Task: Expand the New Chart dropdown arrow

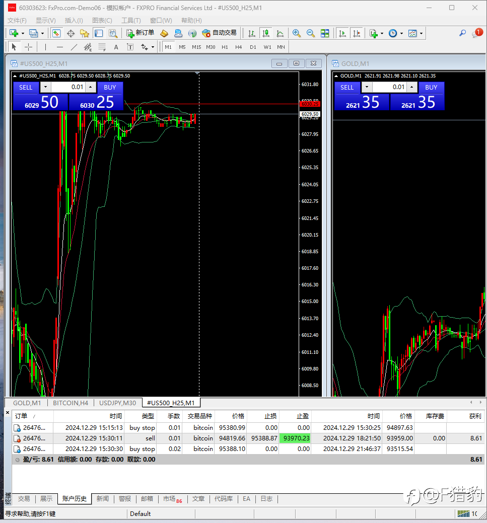Action: coord(23,33)
